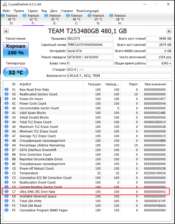This screenshot has height=224, width=175.
Task: Select the Available Reserved Space row text
Action: [38, 196]
